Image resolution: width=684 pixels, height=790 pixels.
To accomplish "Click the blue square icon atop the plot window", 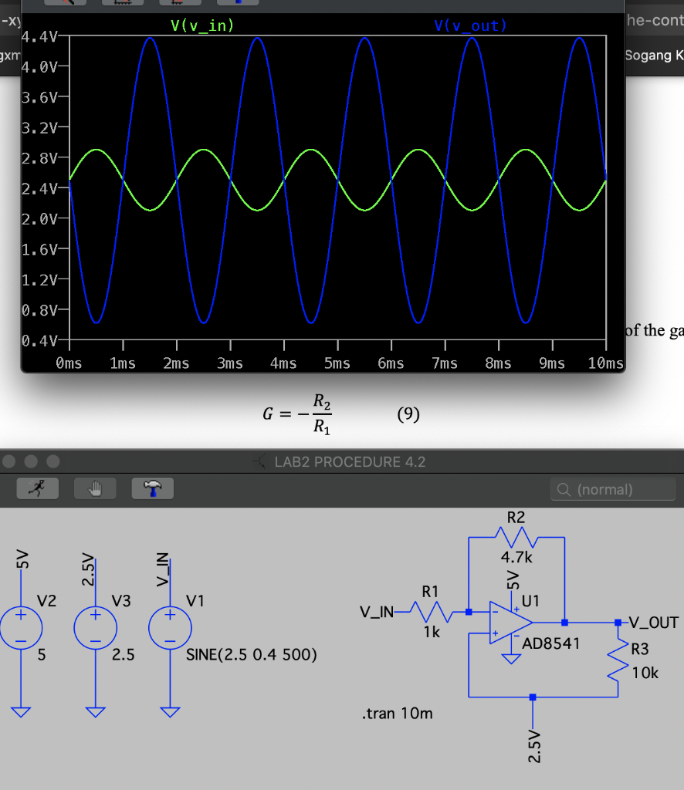I will (236, 3).
